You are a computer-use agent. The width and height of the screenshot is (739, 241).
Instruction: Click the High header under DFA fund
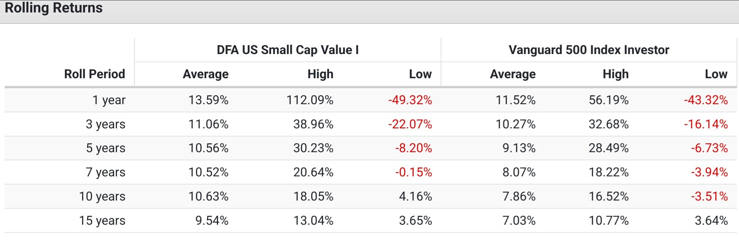pyautogui.click(x=320, y=74)
